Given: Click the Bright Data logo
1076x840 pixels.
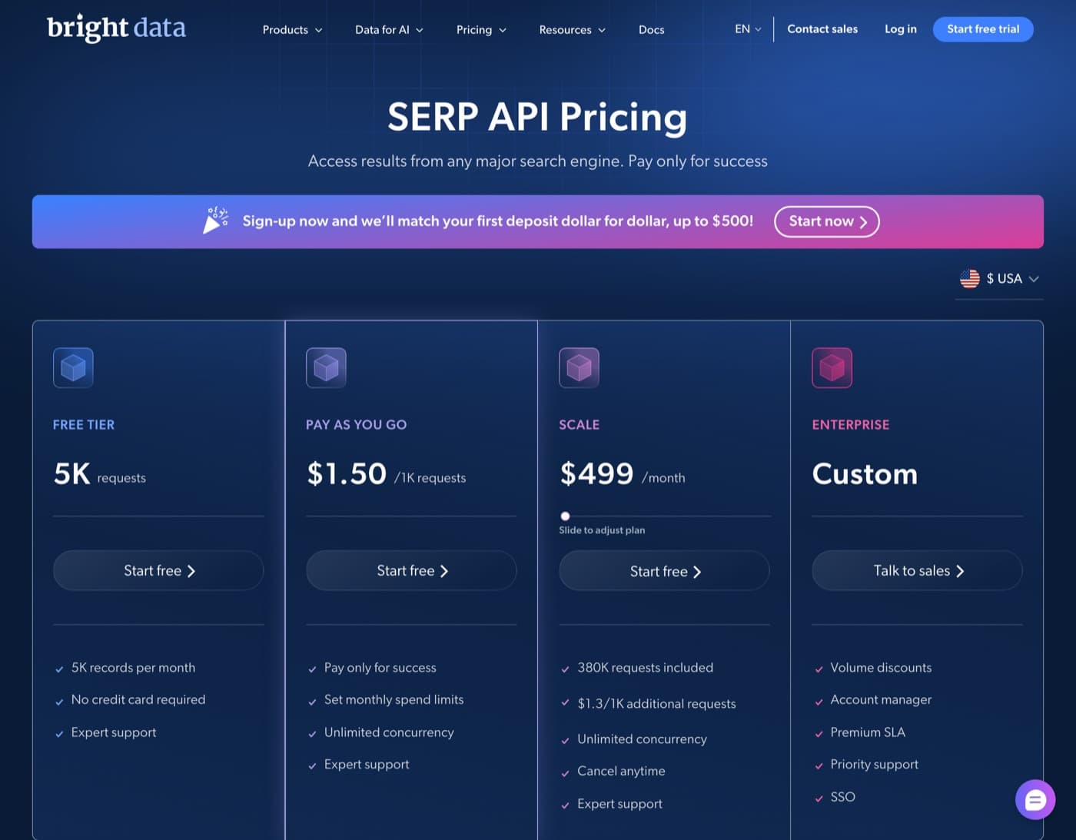Looking at the screenshot, I should coord(116,28).
